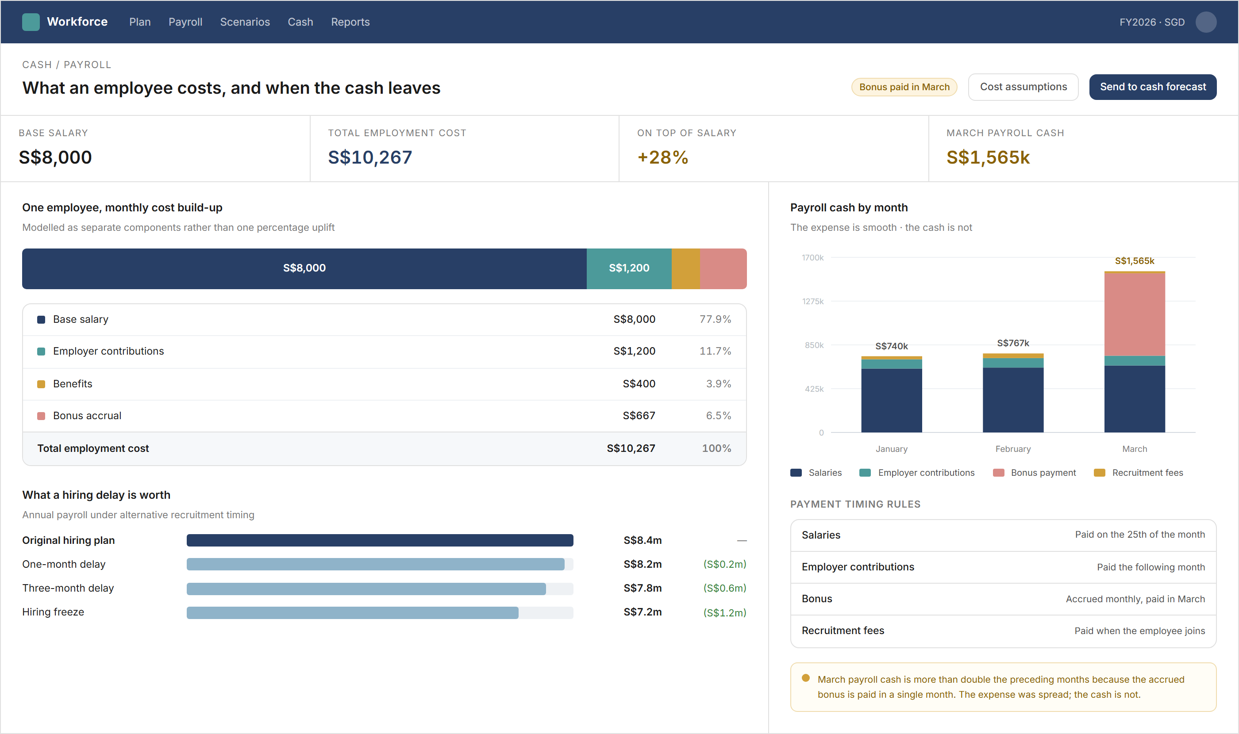The width and height of the screenshot is (1239, 734).
Task: Open Cost assumptions
Action: [x=1023, y=87]
